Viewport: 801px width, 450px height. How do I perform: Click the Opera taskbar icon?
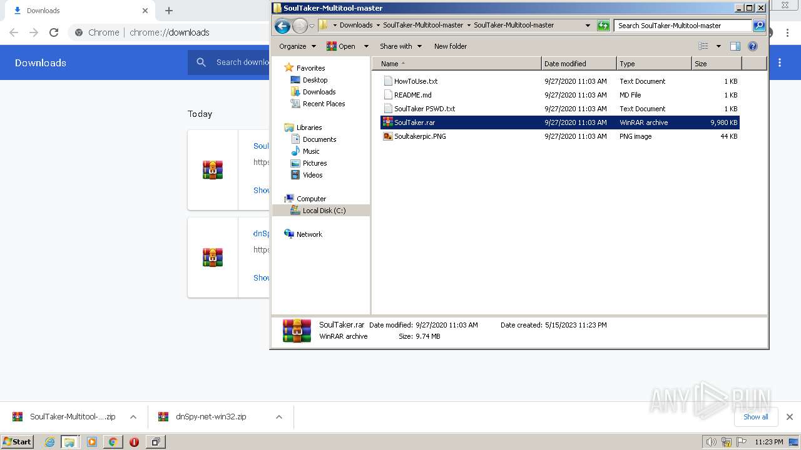click(134, 442)
